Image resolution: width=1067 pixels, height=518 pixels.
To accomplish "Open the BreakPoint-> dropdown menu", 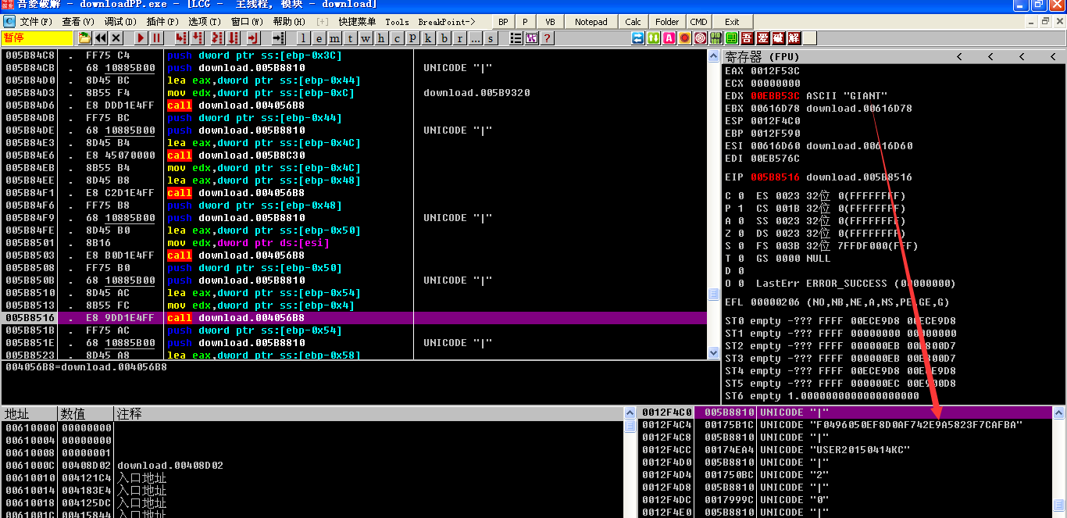I will (447, 22).
